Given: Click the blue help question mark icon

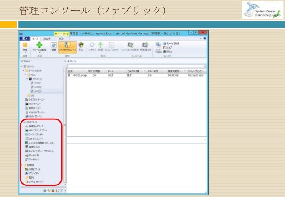Looking at the screenshot, I should 205,38.
